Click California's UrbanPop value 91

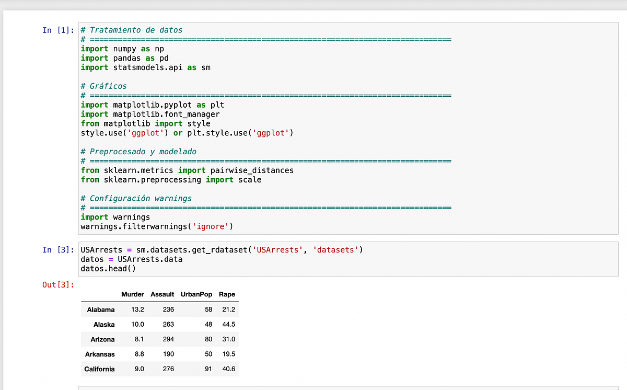tap(208, 369)
